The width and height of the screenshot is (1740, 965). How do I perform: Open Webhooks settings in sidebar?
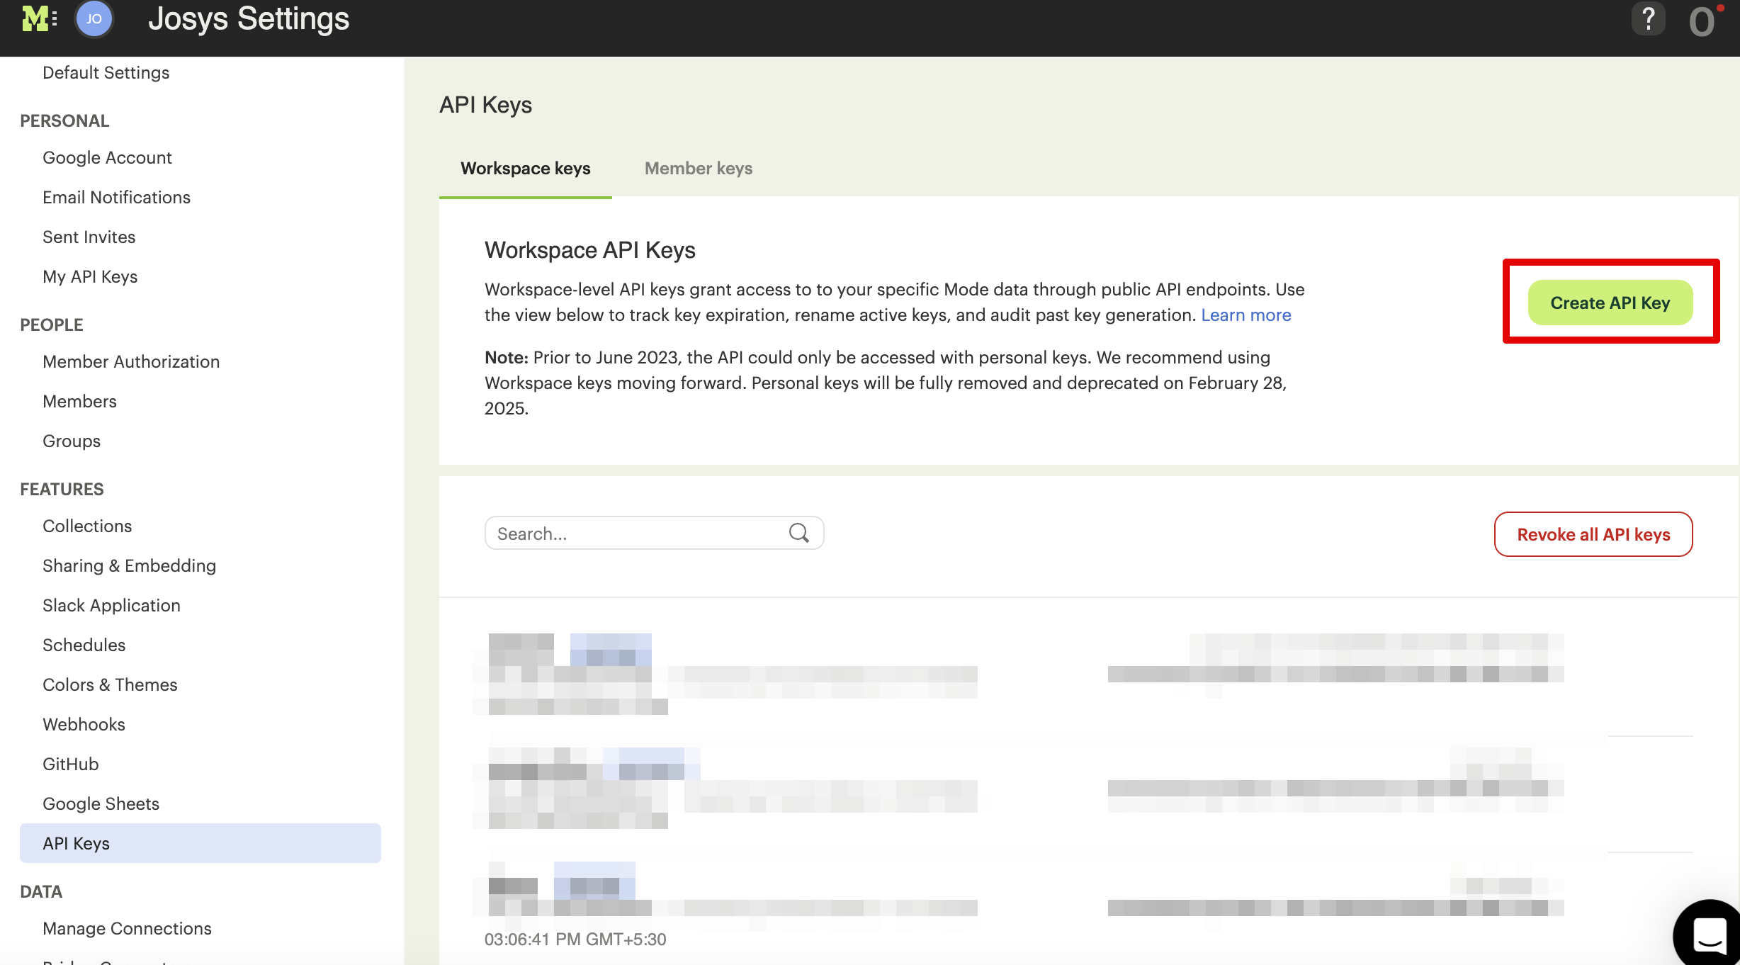click(x=84, y=724)
